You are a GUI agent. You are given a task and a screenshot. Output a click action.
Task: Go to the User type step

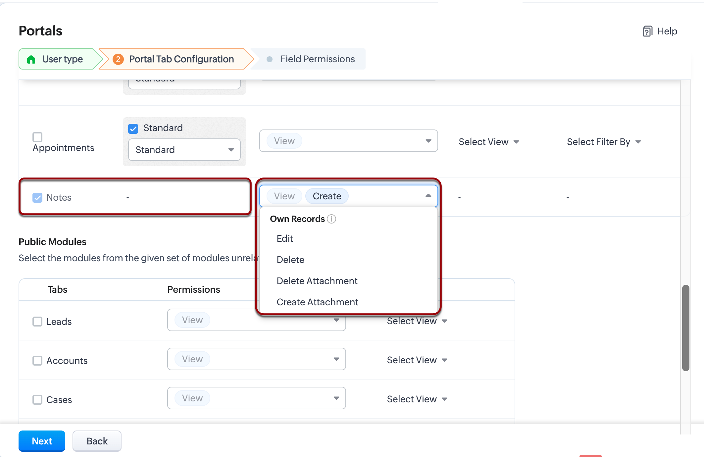click(x=60, y=59)
